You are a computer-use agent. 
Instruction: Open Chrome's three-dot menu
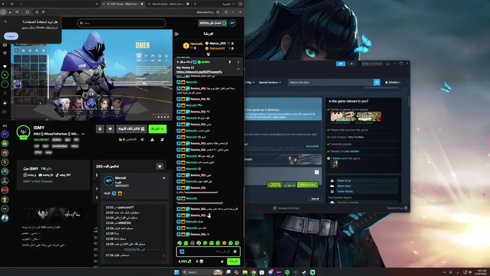tap(3, 12)
